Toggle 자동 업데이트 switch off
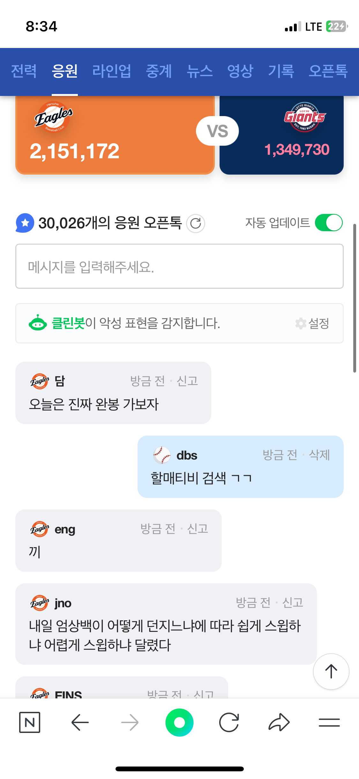Image resolution: width=359 pixels, height=779 pixels. [328, 223]
